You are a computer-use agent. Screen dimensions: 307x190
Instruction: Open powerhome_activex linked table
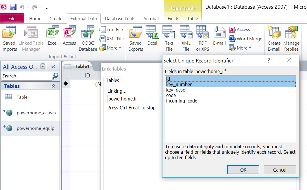coord(37,113)
